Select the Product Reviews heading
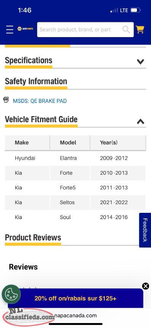Viewport: 151px width, 328px height. (x=33, y=238)
